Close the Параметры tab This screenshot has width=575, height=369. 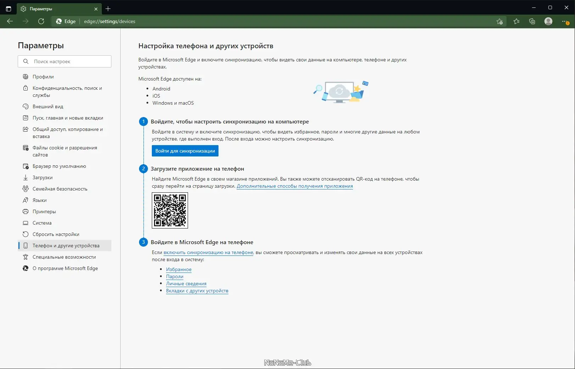click(x=96, y=9)
